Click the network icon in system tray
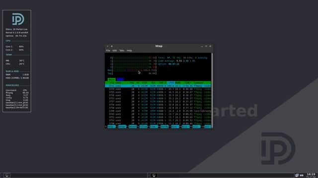The image size is (318, 178). point(297,175)
